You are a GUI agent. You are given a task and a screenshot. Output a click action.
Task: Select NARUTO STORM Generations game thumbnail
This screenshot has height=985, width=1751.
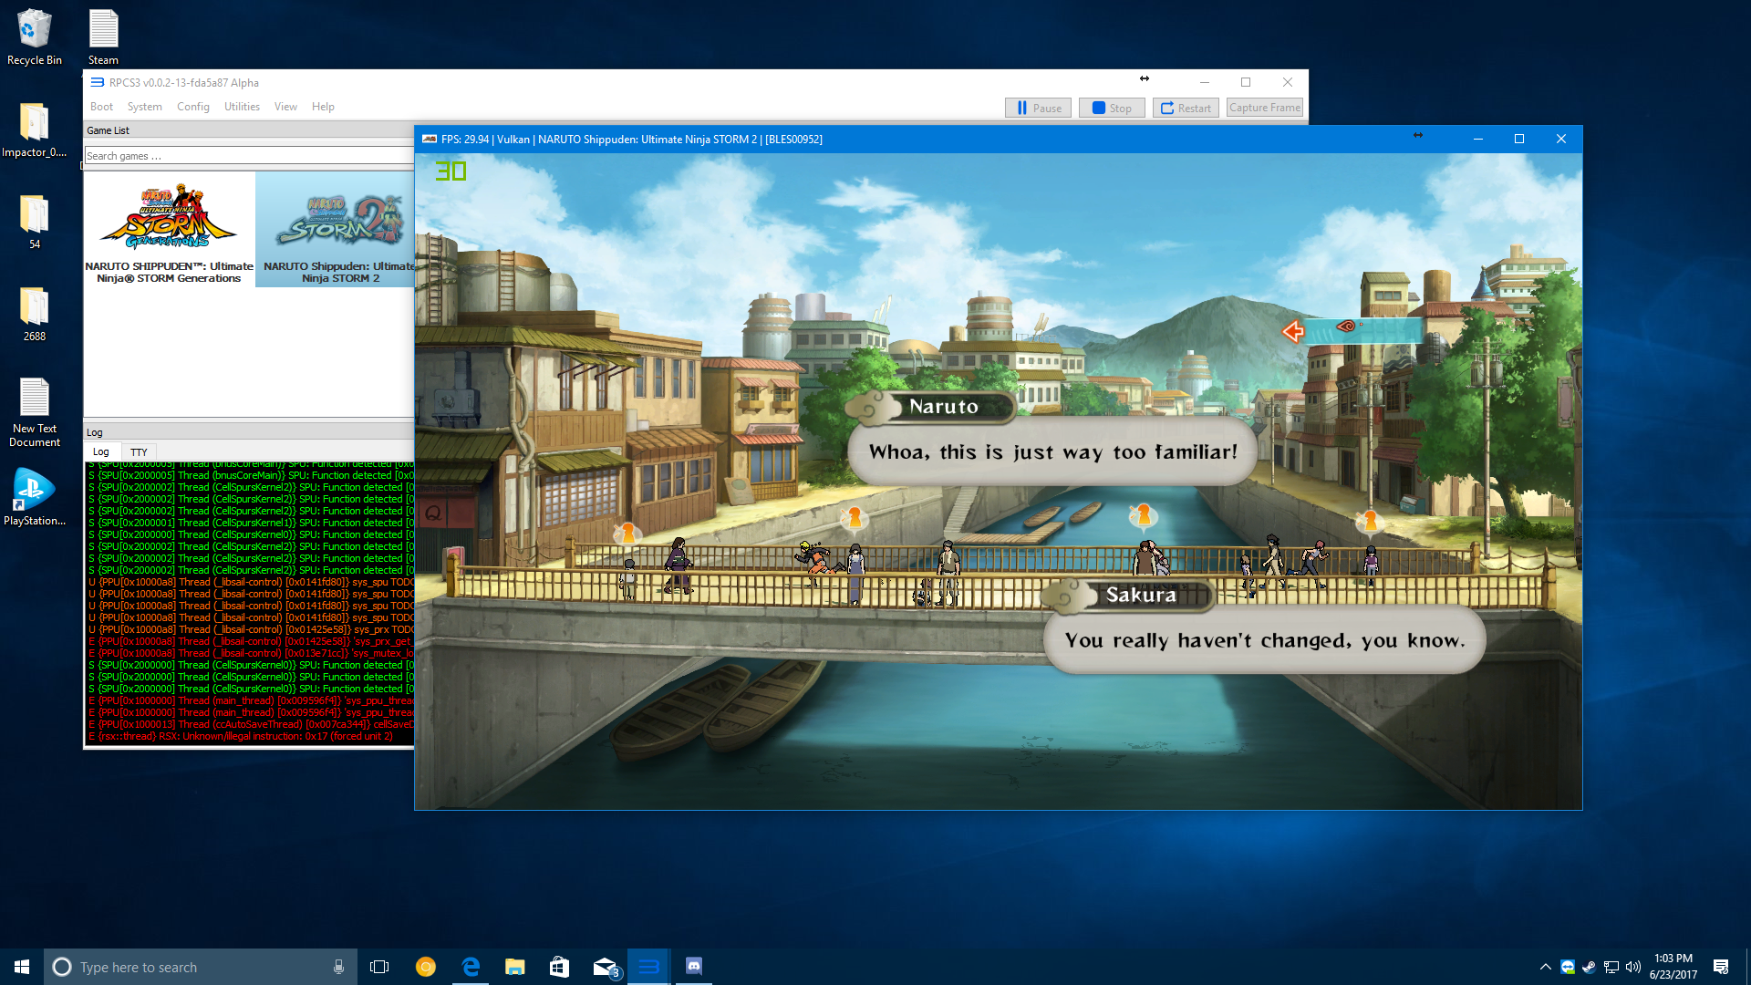click(169, 230)
